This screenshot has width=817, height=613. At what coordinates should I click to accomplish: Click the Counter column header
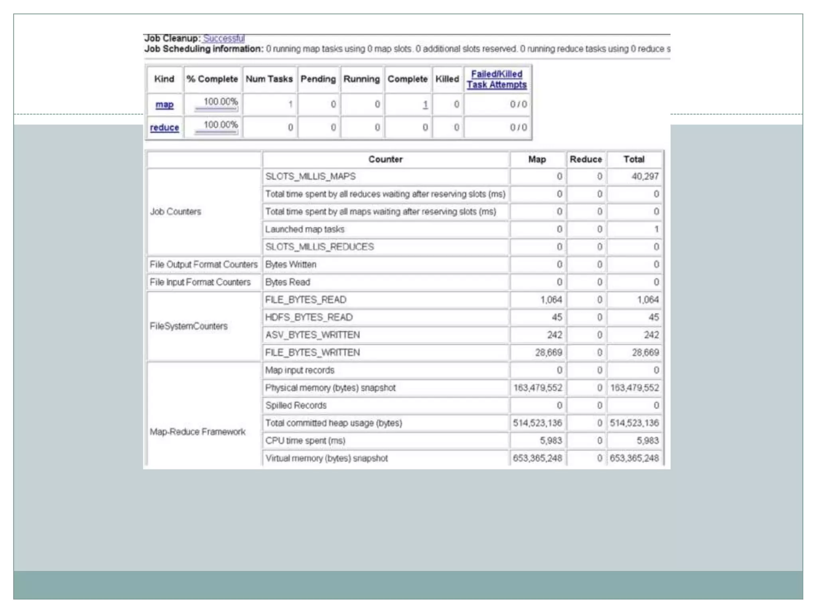[385, 159]
